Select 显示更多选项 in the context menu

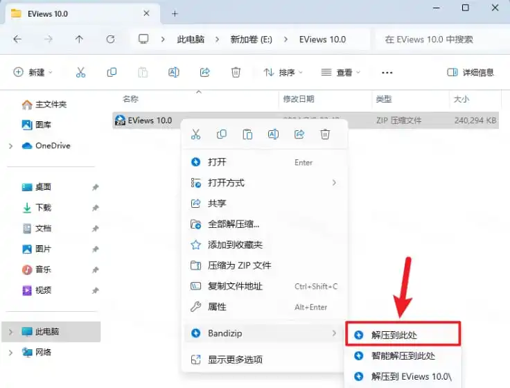[x=265, y=360]
